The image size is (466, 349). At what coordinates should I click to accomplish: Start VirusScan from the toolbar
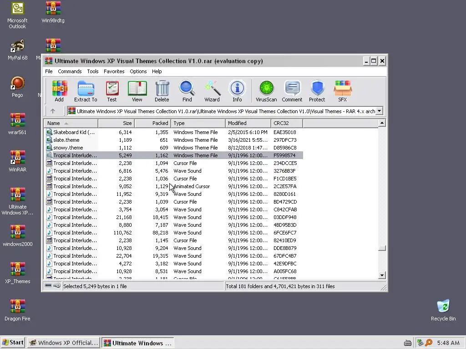[x=266, y=91]
